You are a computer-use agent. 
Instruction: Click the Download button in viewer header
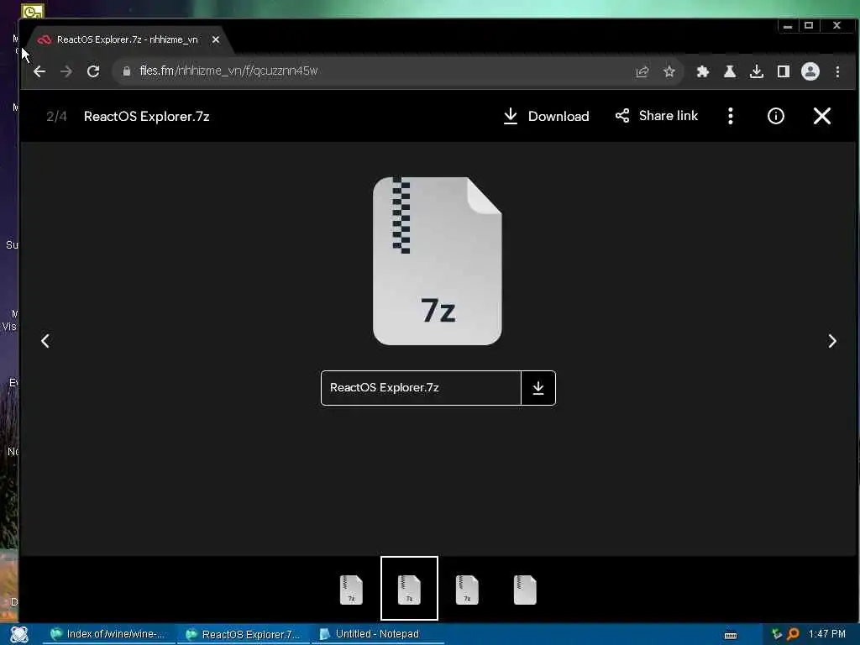click(546, 116)
